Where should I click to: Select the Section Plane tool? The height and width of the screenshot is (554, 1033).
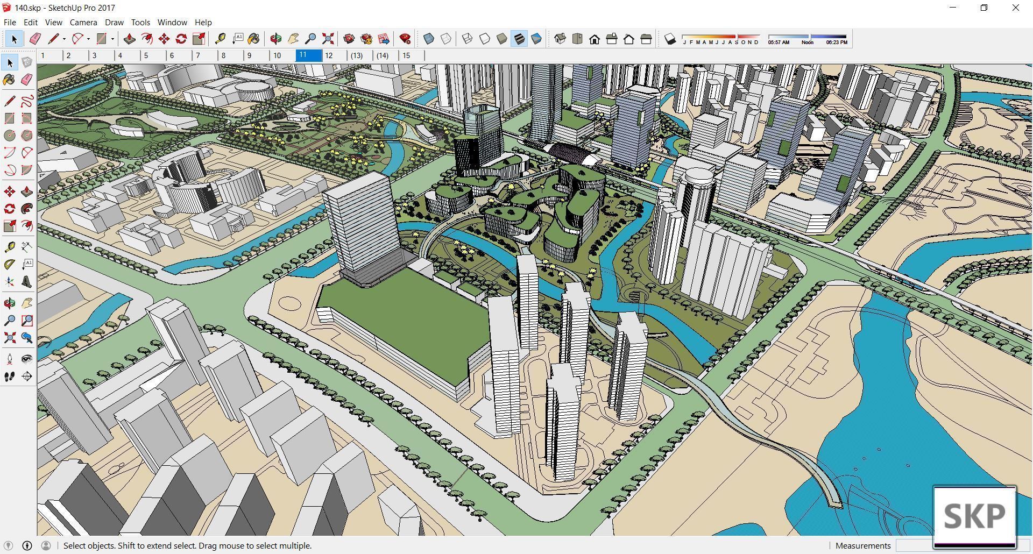[27, 377]
